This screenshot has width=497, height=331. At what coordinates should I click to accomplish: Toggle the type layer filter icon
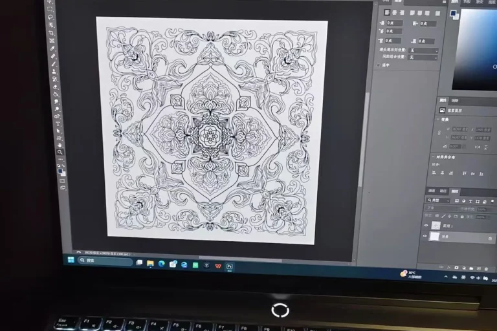[470, 202]
